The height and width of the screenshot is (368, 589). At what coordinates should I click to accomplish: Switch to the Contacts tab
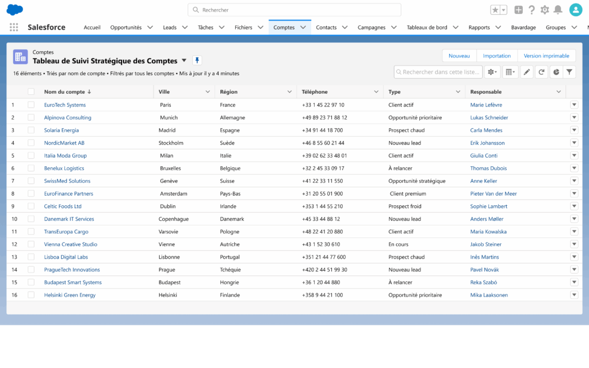326,28
